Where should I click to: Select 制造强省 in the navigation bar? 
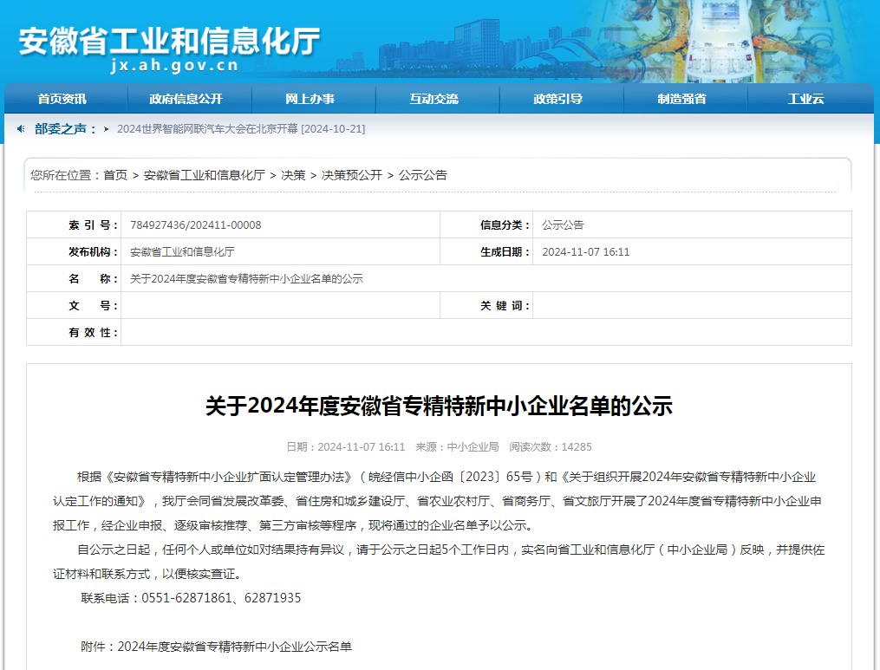pyautogui.click(x=681, y=99)
